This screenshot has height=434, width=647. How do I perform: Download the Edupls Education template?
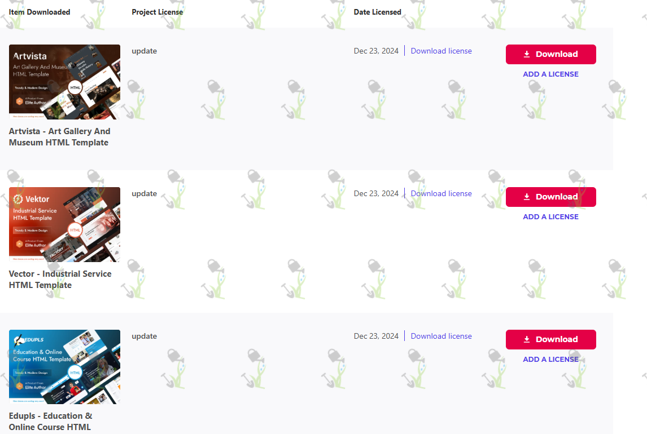[x=551, y=340]
